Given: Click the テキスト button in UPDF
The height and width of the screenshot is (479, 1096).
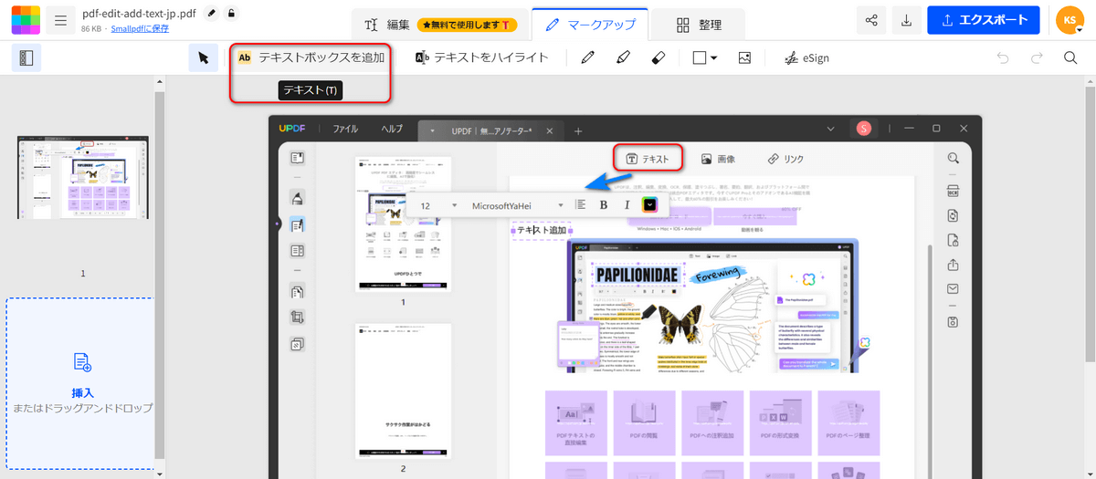Looking at the screenshot, I should (648, 159).
